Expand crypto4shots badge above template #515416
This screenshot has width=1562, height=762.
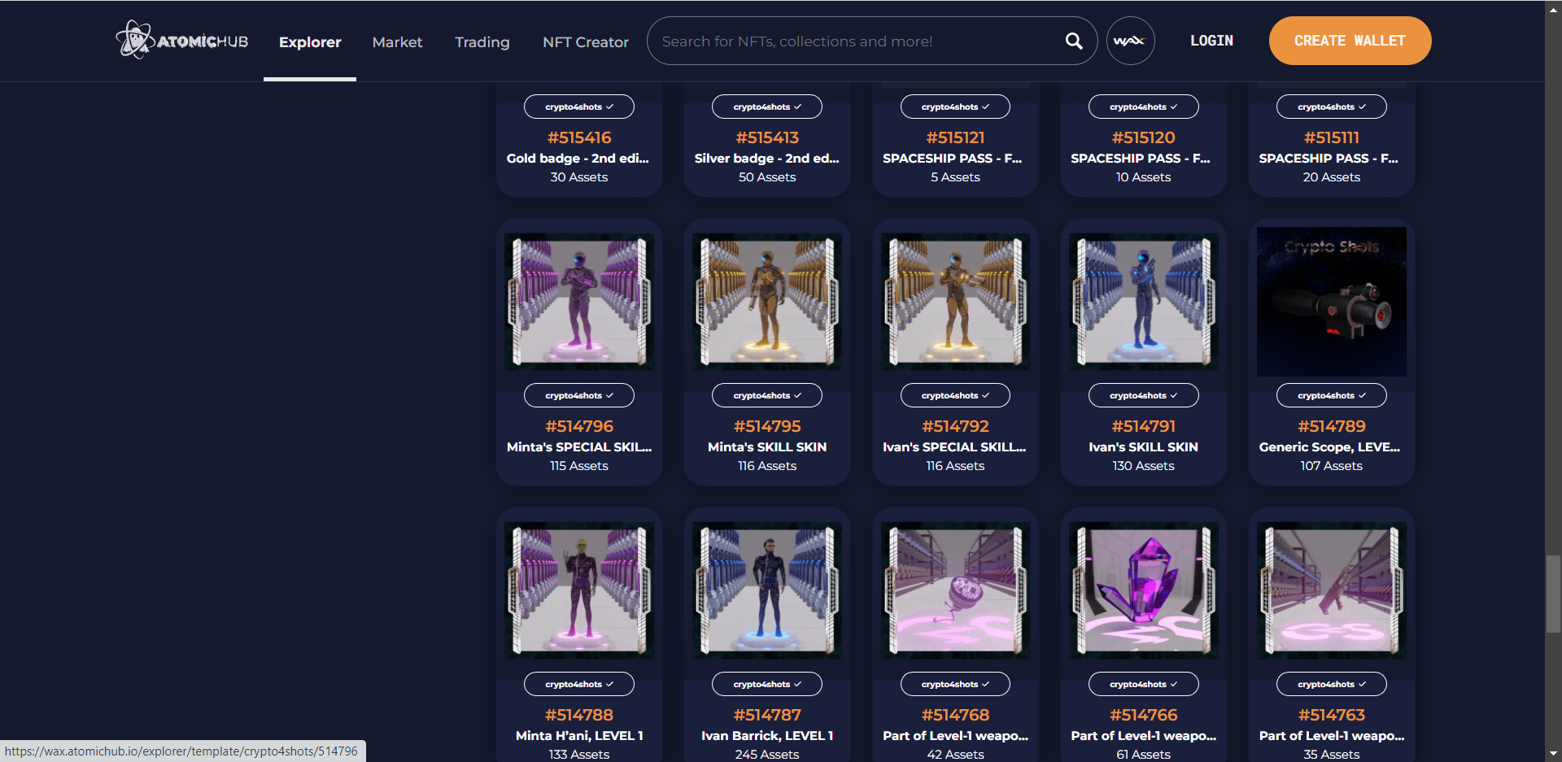578,107
